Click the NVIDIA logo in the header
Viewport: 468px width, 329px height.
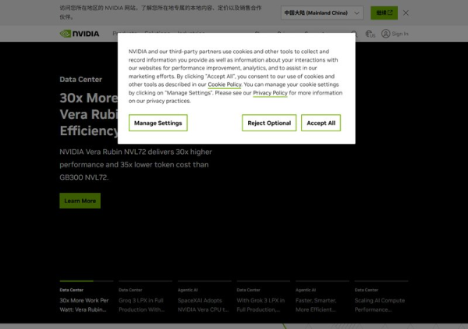pos(80,34)
